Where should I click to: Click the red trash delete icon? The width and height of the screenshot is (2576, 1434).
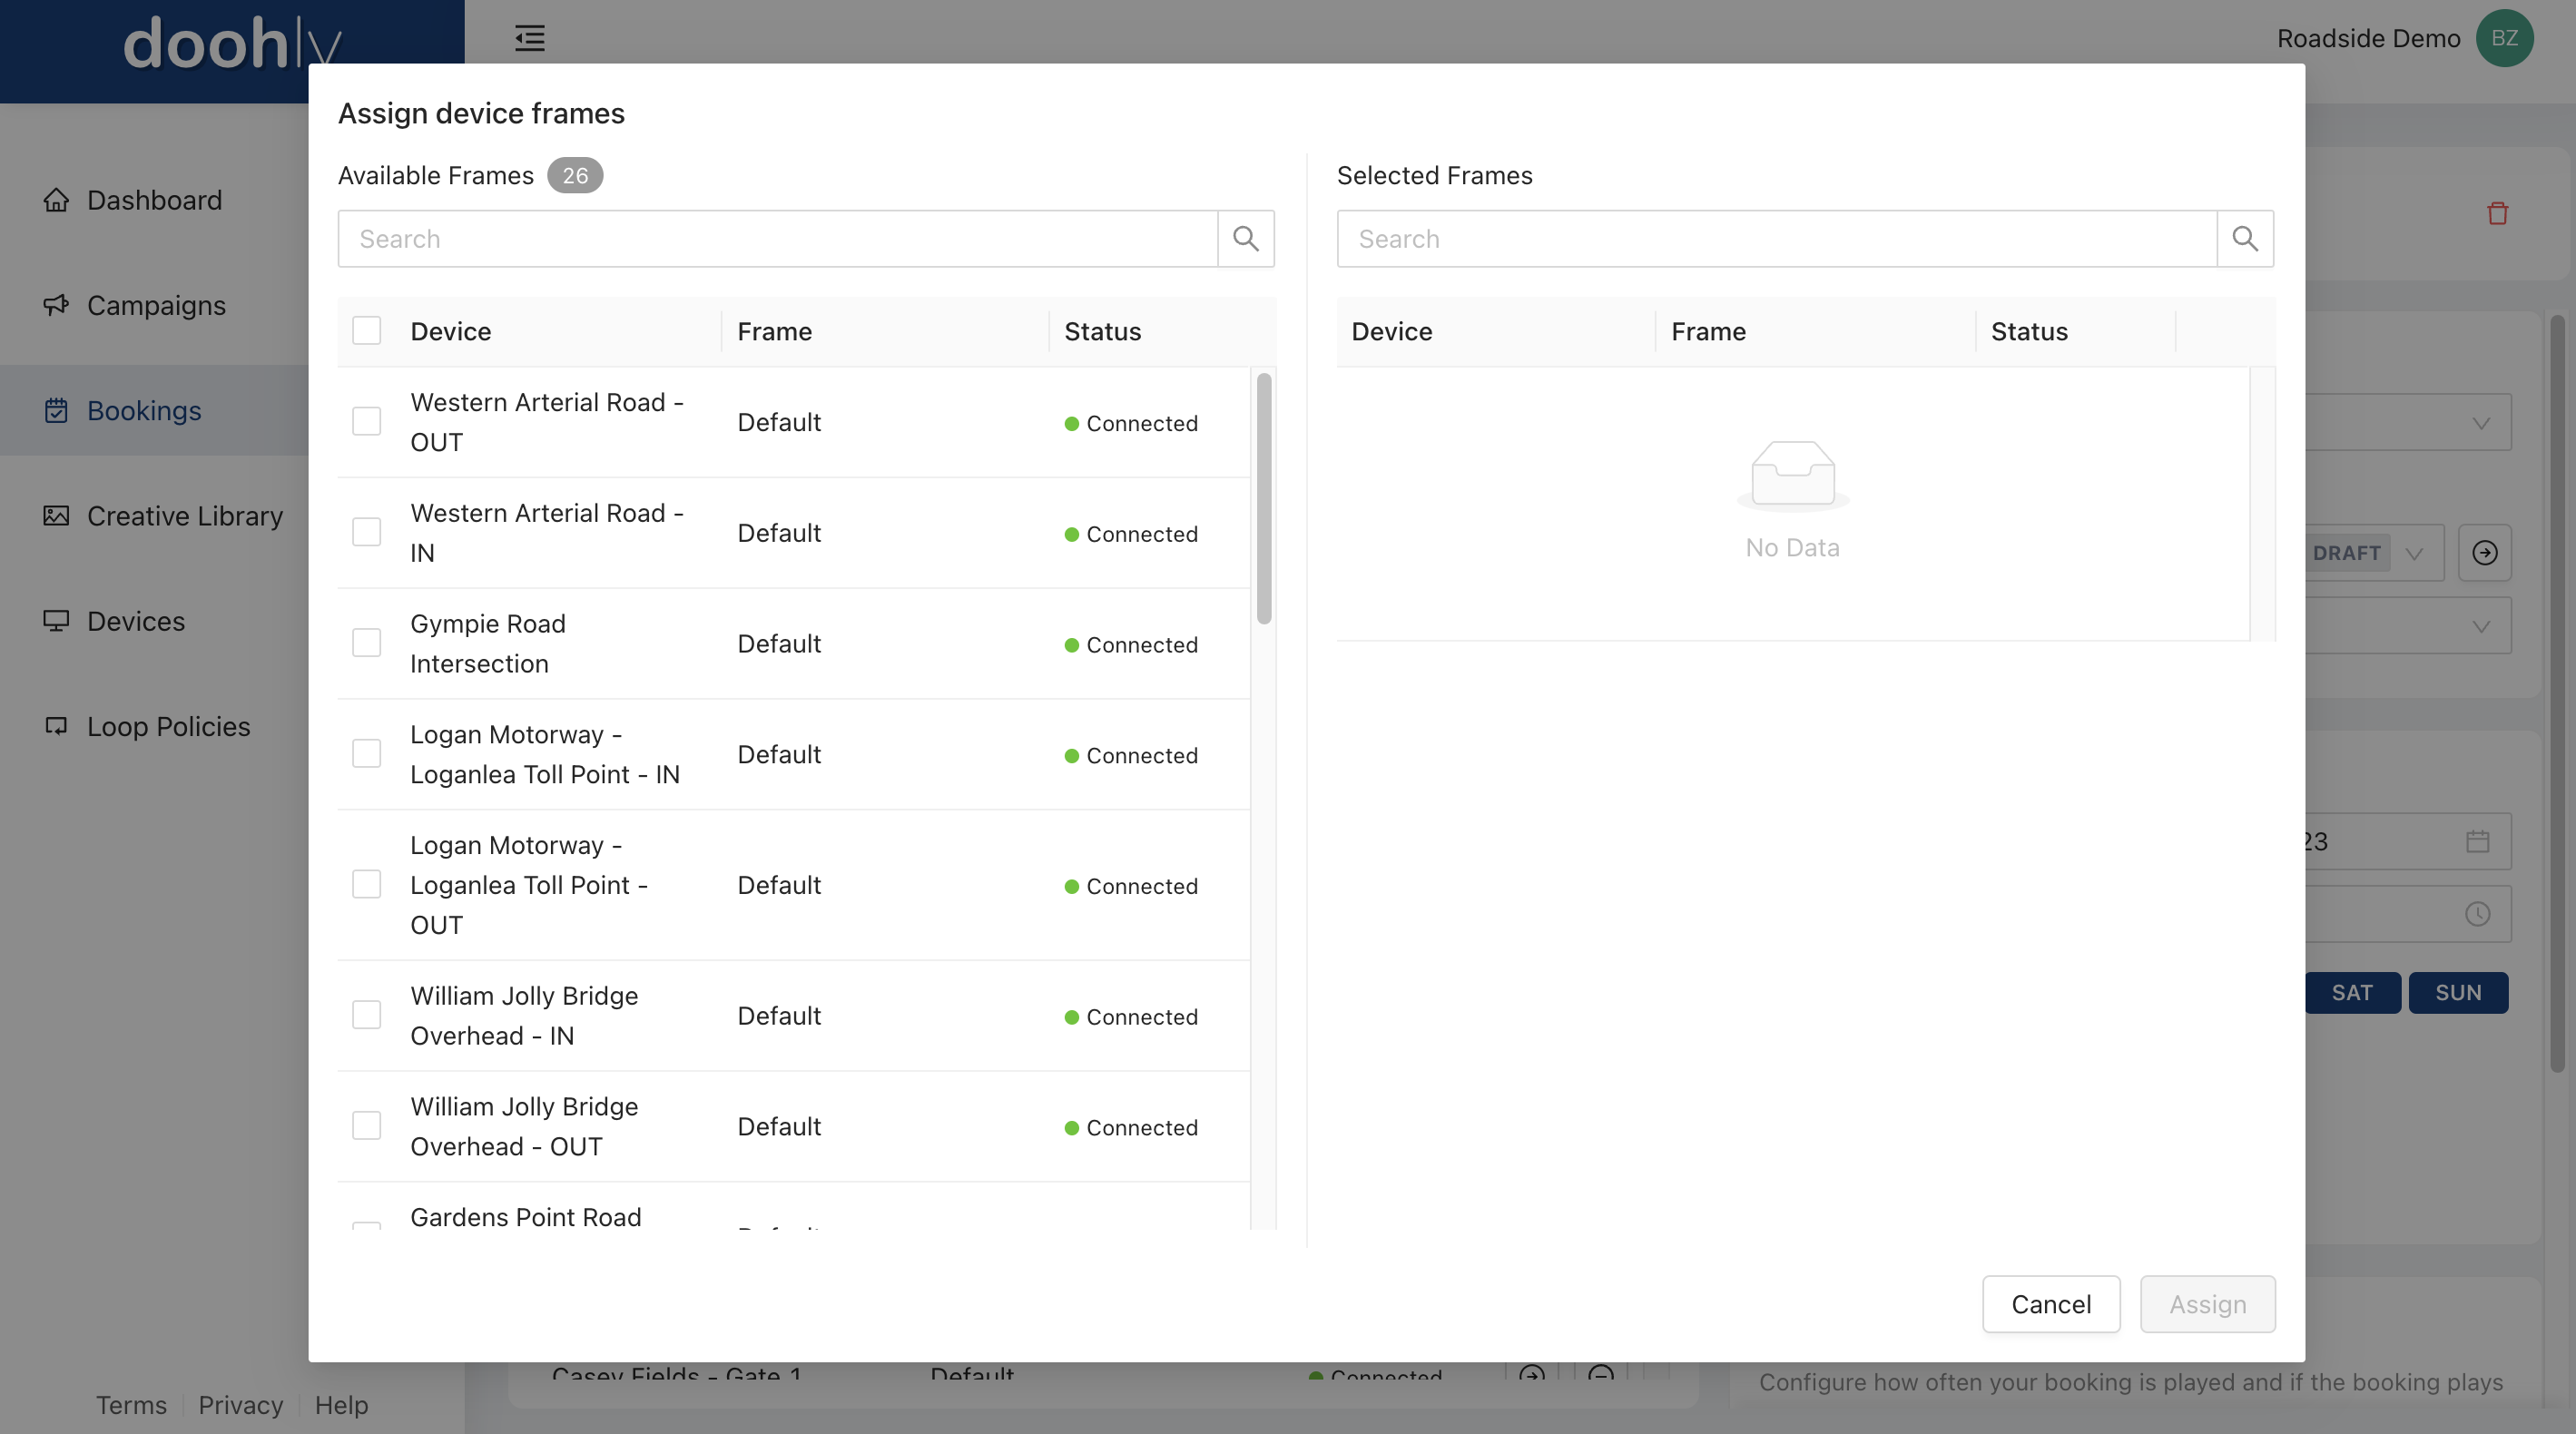(2497, 213)
